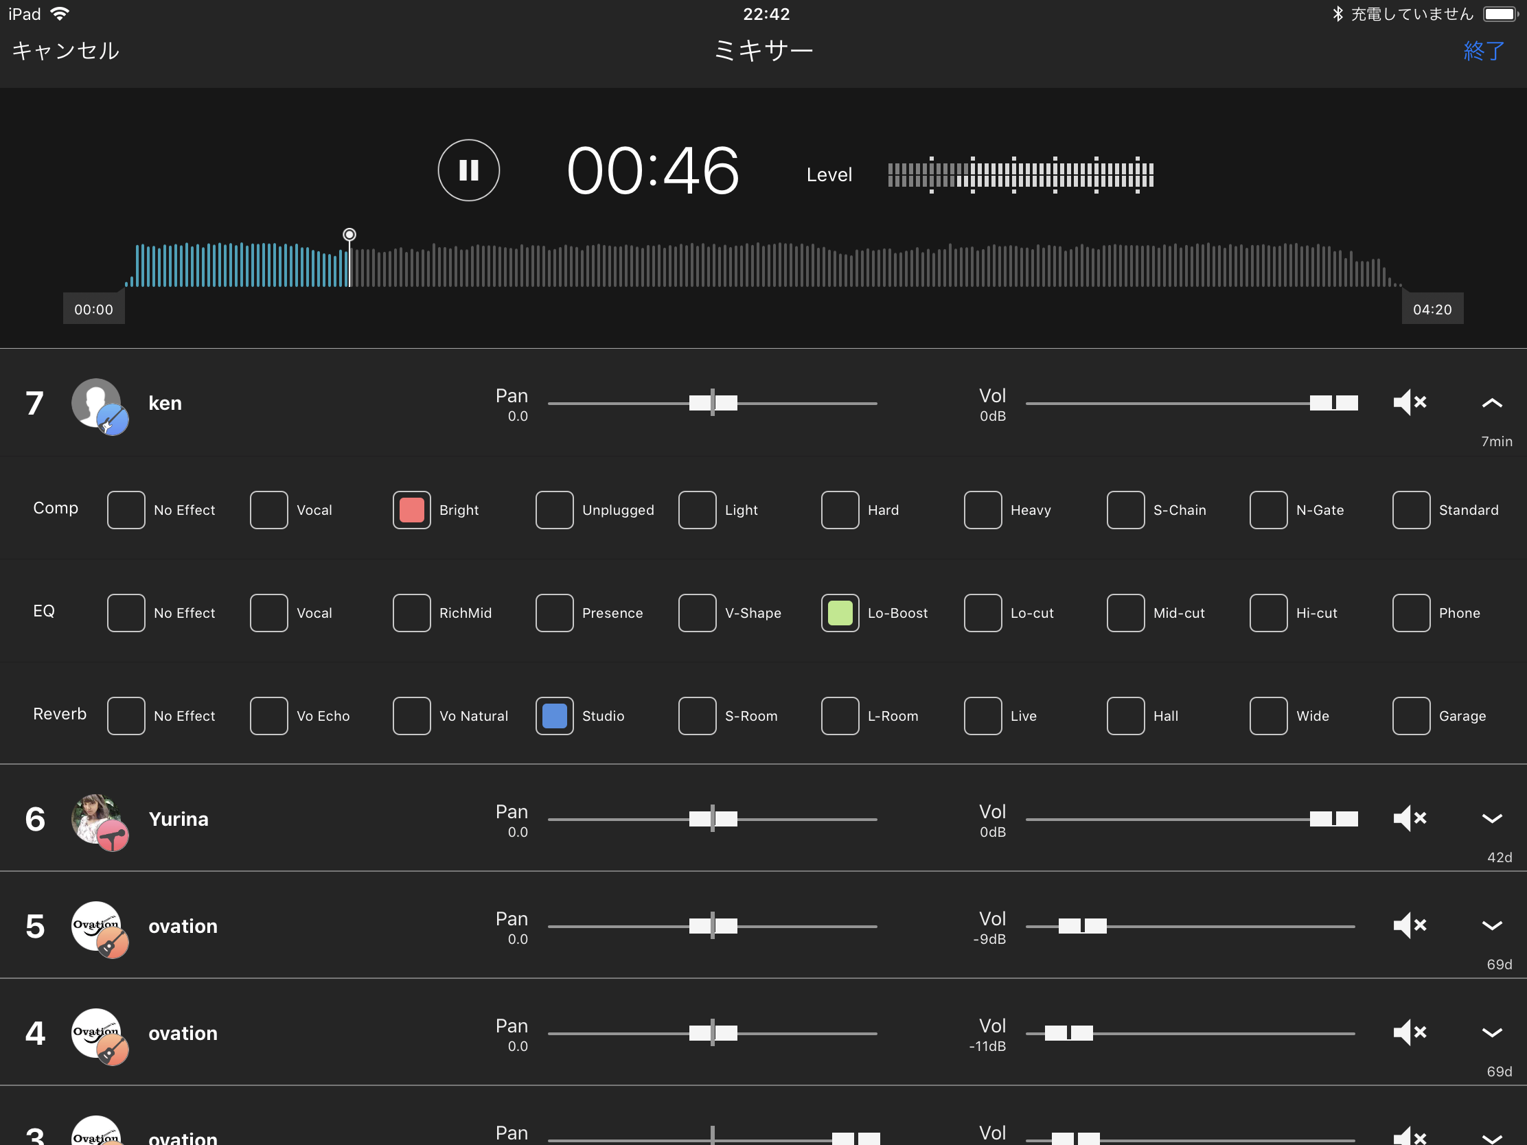Mute ovation track 4
This screenshot has width=1527, height=1145.
1410,1032
